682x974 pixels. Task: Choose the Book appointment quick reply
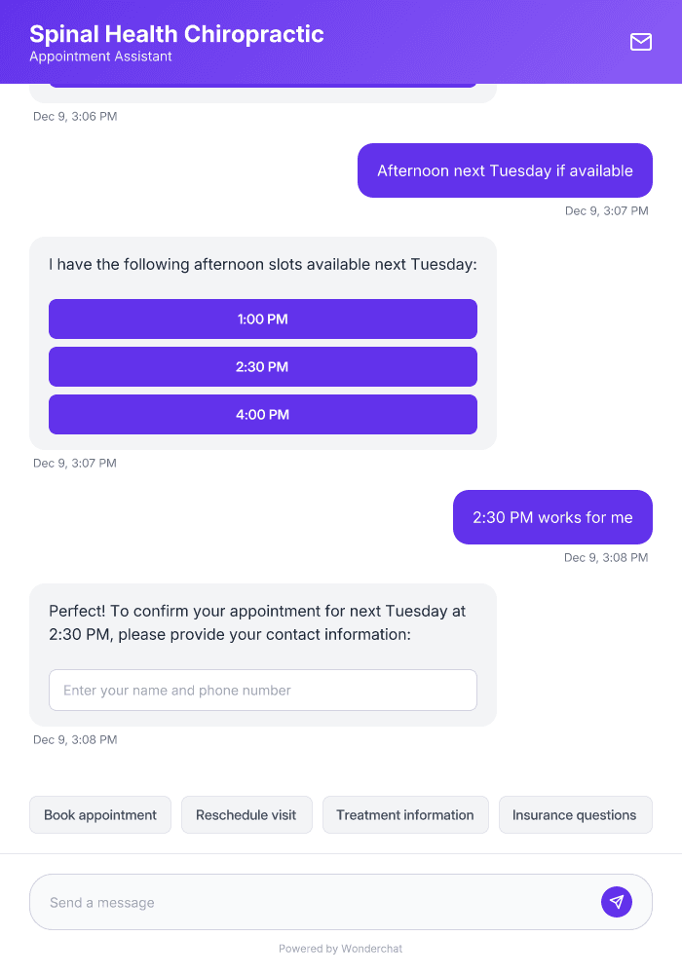pyautogui.click(x=99, y=814)
